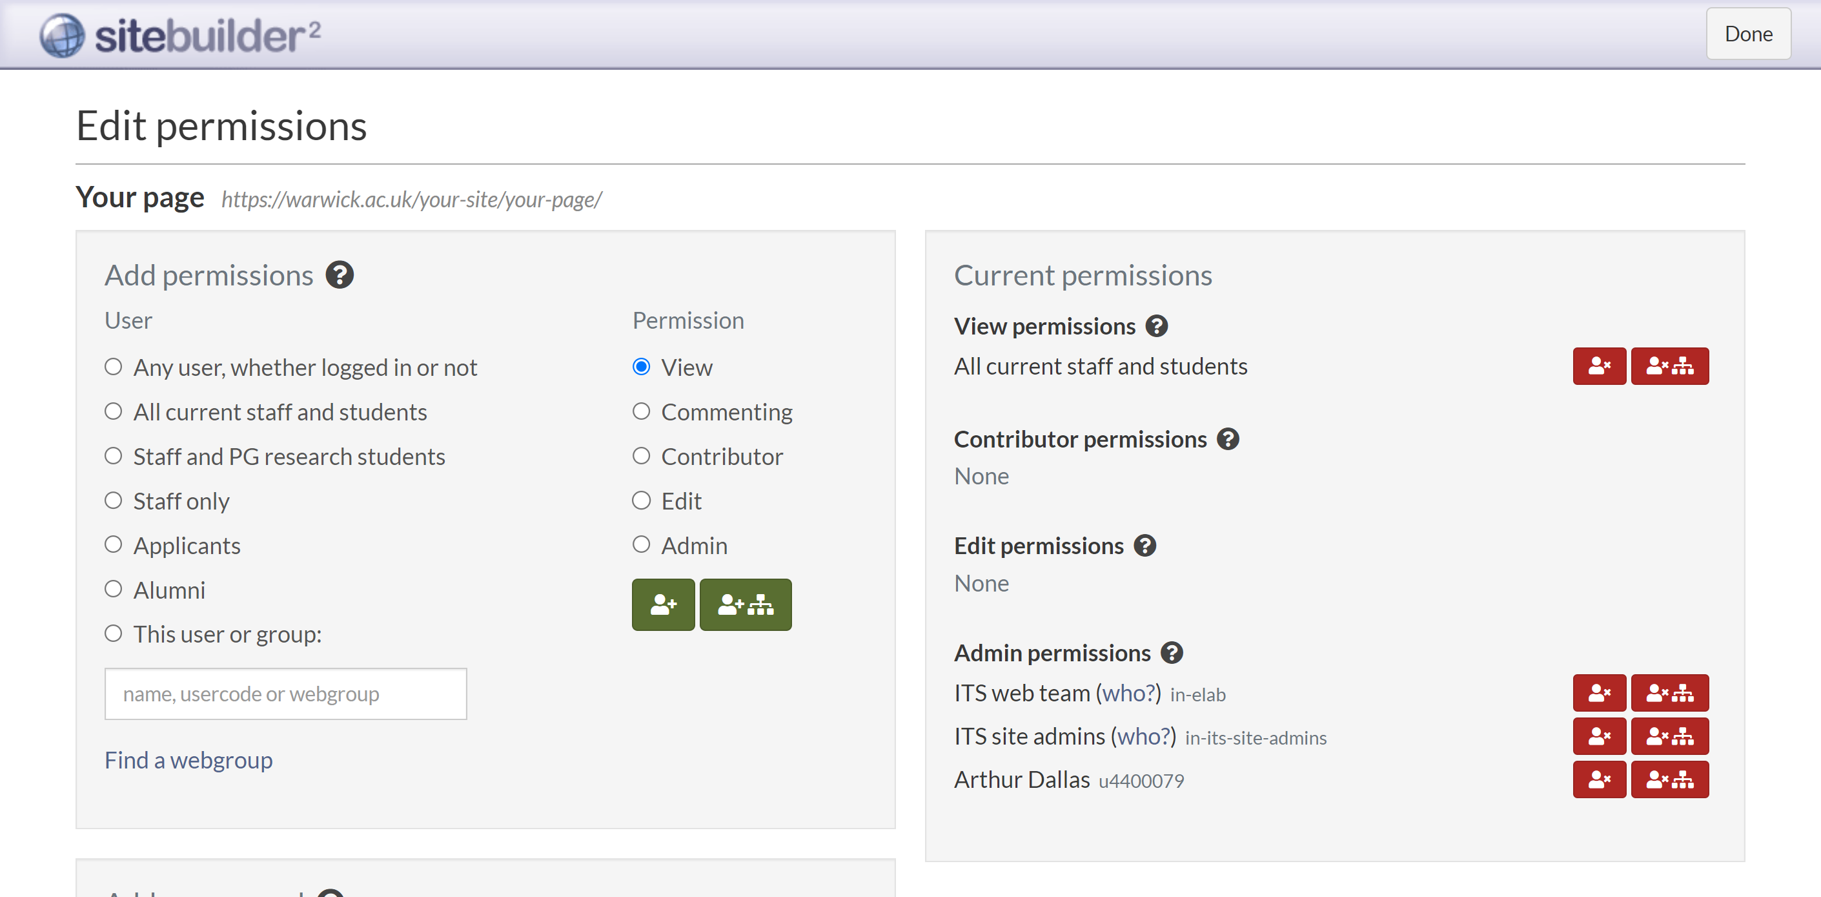Click the Done button

click(x=1747, y=33)
